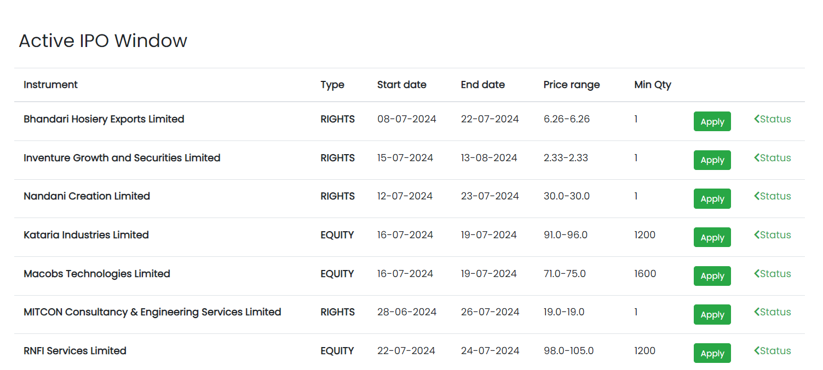
Task: Apply for Bhandari Hosiery Exports Limited
Action: (712, 121)
